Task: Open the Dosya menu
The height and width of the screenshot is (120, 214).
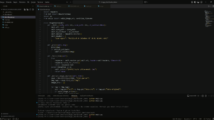Action: 2,2
